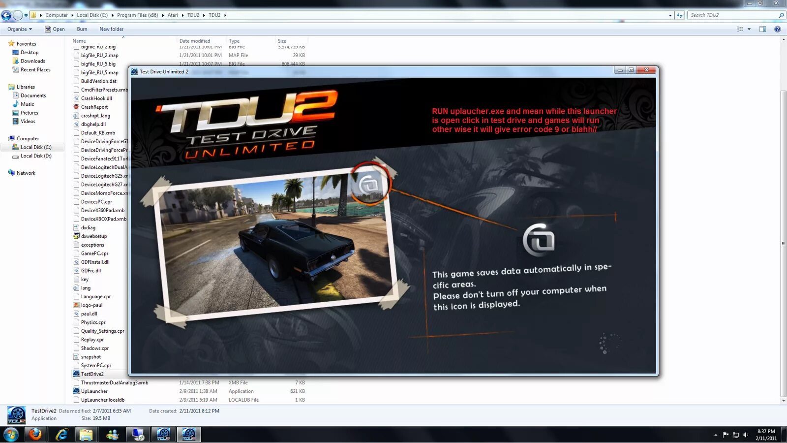Sort by the Date modified column header
Image resolution: width=787 pixels, height=443 pixels.
(195, 41)
